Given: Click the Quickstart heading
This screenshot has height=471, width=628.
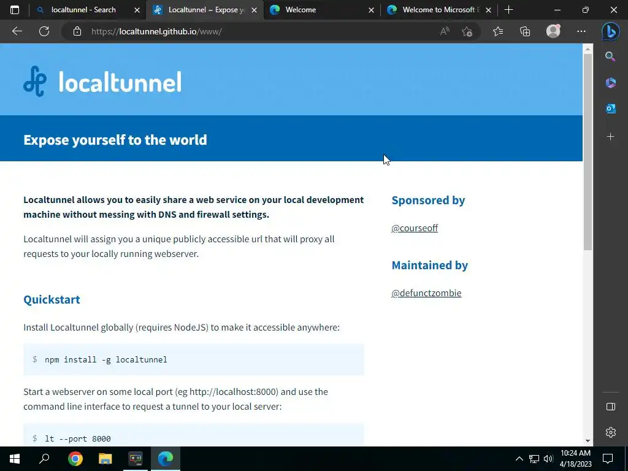Looking at the screenshot, I should [x=52, y=299].
